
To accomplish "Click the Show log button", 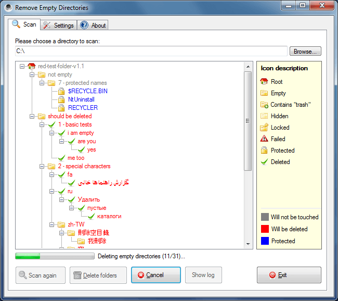I will coord(203,275).
